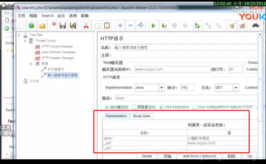Click Remote shutdown all icon
The image size is (266, 164).
[x=219, y=25]
